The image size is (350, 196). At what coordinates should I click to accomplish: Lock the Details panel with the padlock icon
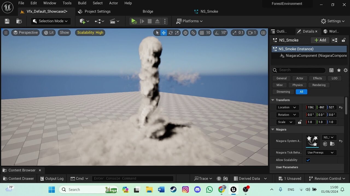(343, 40)
